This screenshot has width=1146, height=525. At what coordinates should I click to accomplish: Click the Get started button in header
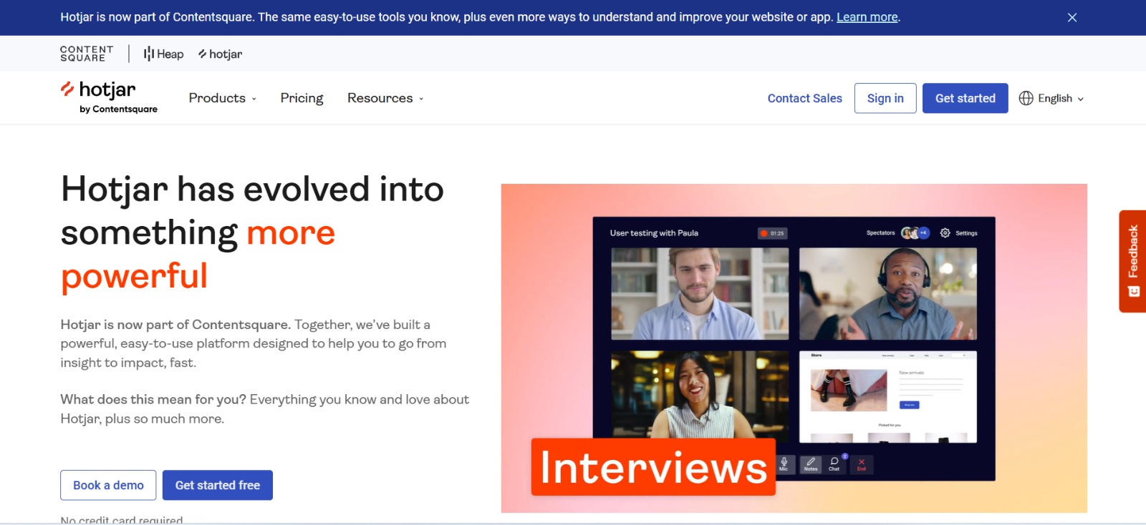tap(965, 98)
